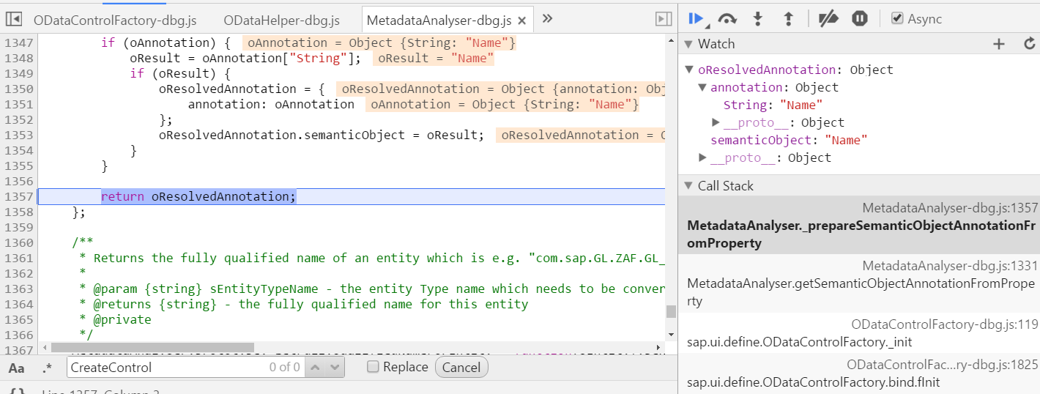Click the horizontal scrollbar of the code editor
The image size is (1040, 394).
(x=152, y=348)
